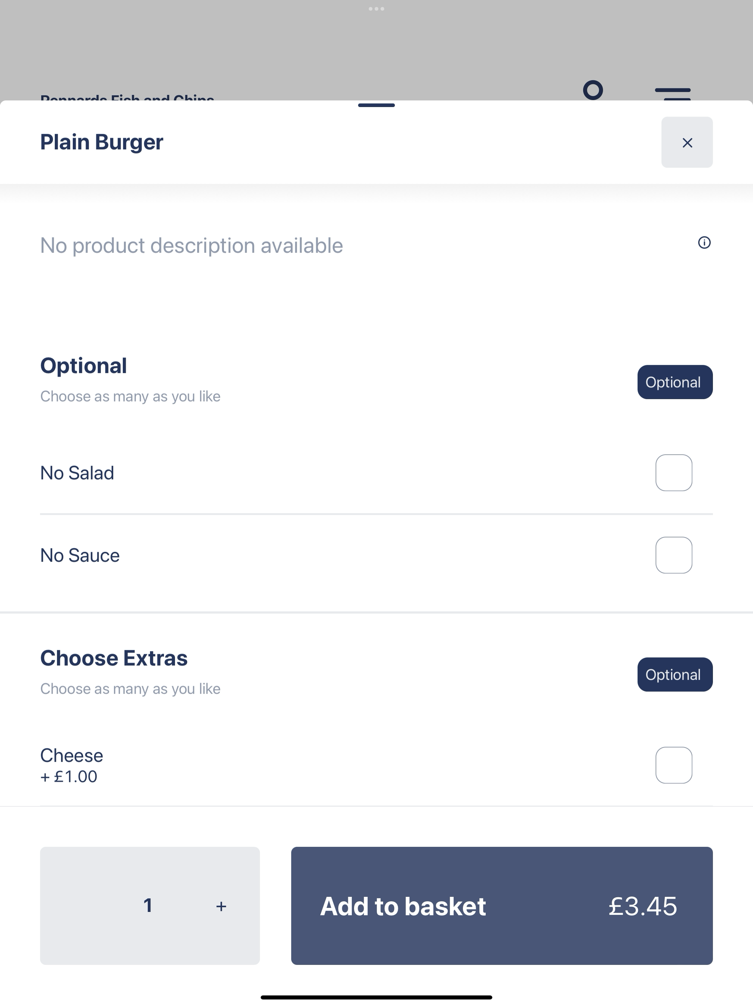Select the Cheese + £1.00 option label
Image resolution: width=753 pixels, height=1005 pixels.
[x=72, y=766]
